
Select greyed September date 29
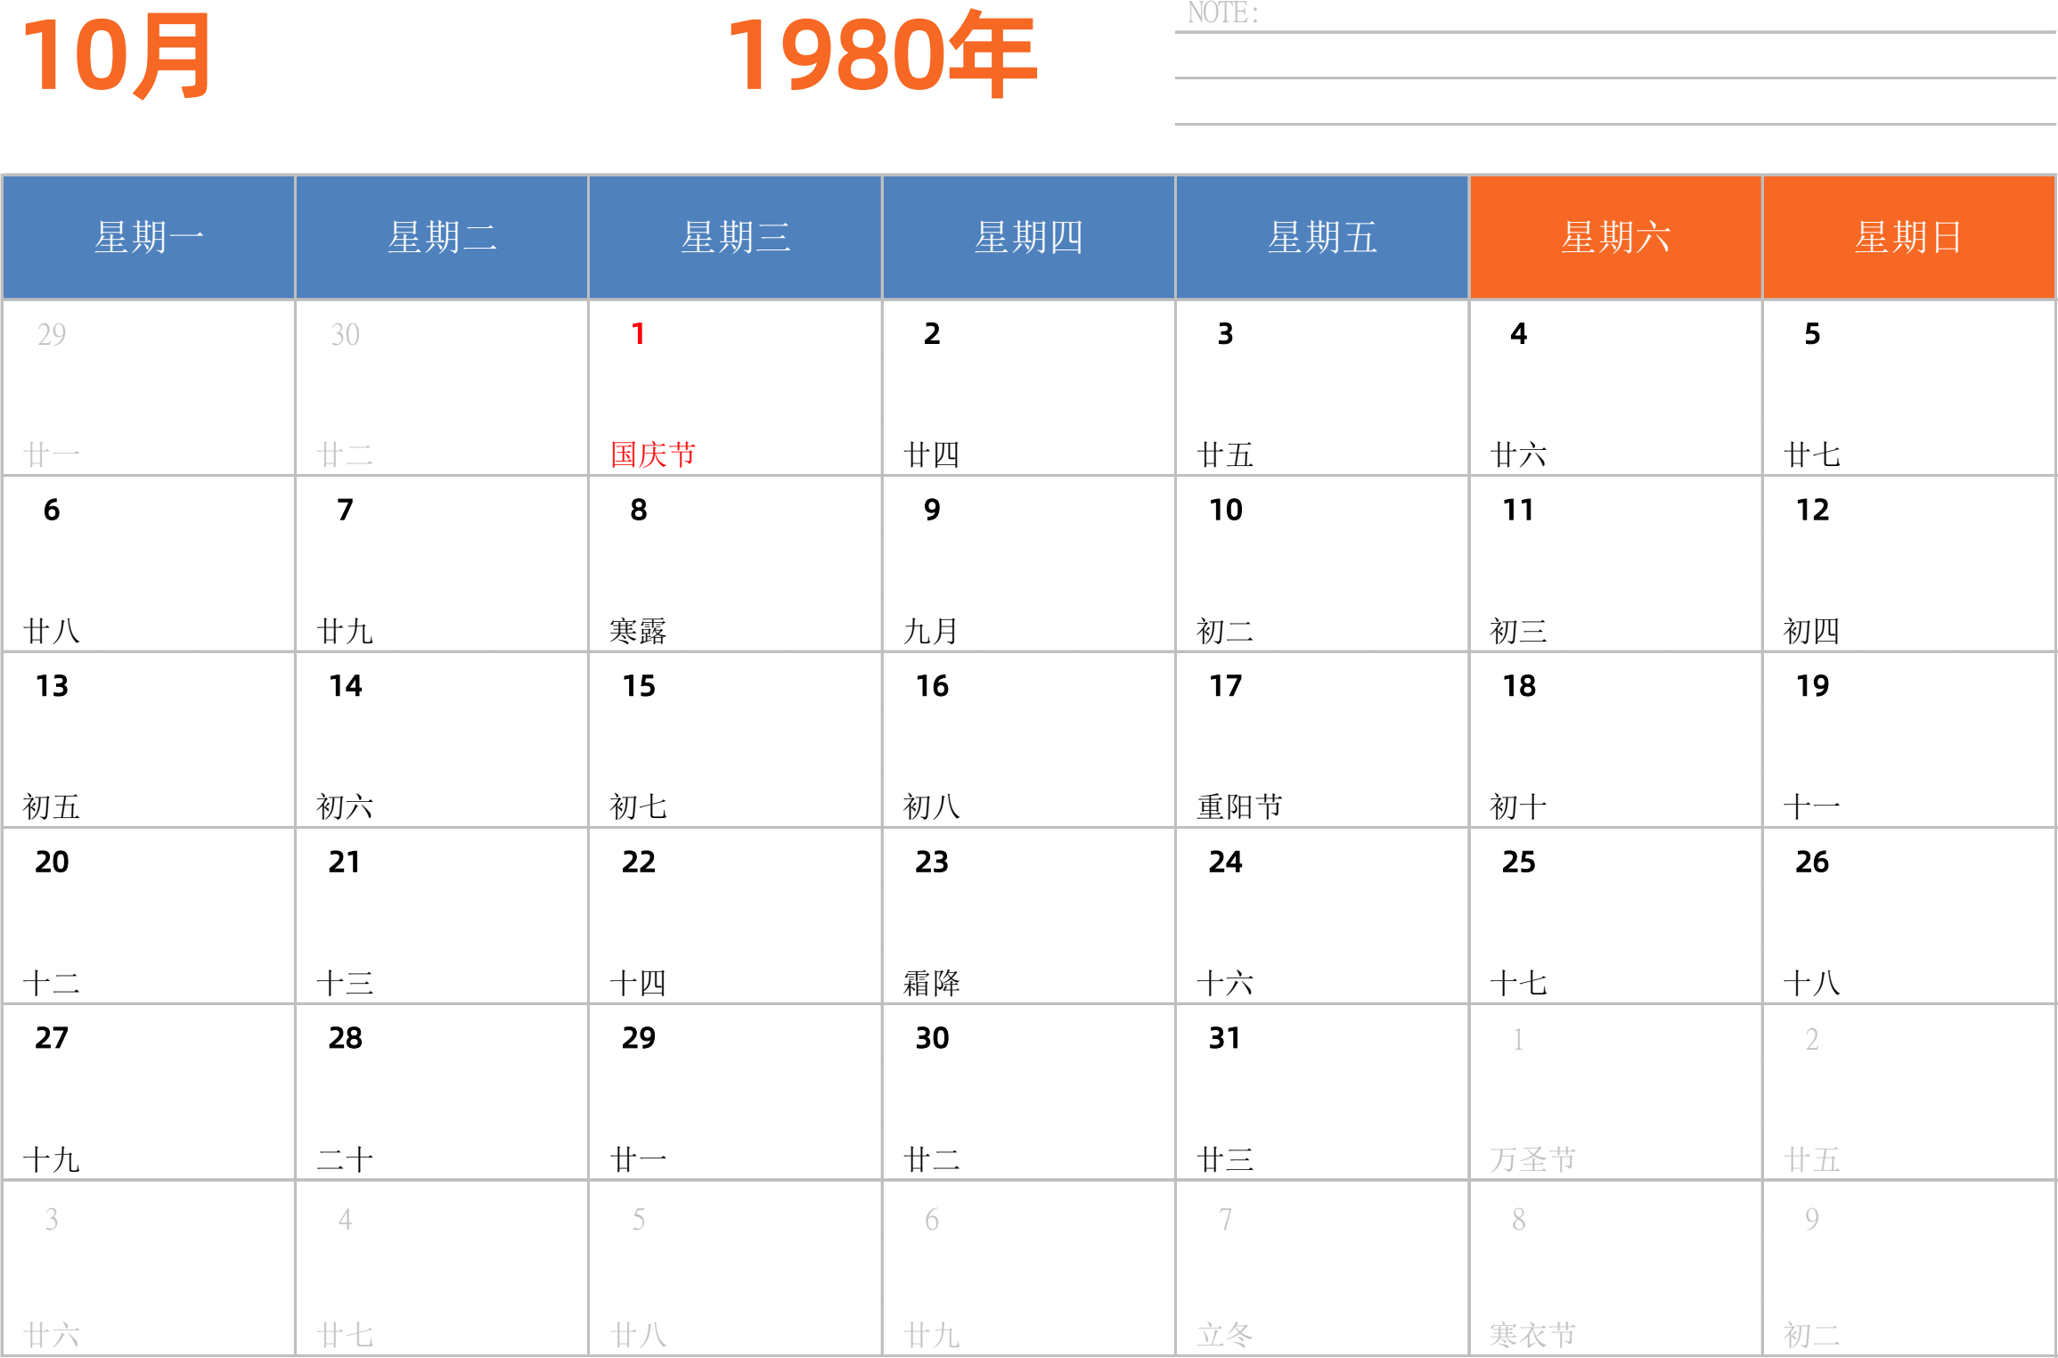[52, 334]
